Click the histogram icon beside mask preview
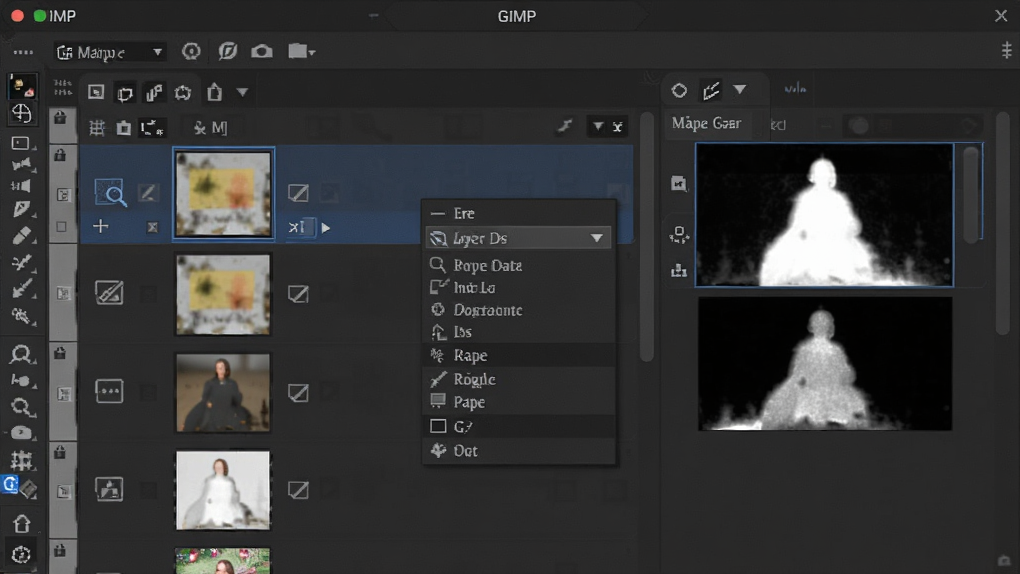The height and width of the screenshot is (574, 1020). 679,270
